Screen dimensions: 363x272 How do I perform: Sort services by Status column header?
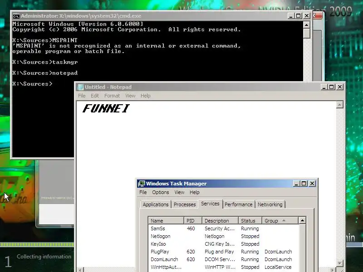click(x=250, y=221)
